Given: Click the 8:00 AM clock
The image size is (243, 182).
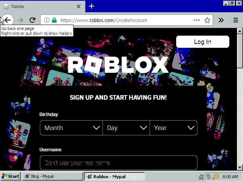Looking at the screenshot, I should click(230, 177).
